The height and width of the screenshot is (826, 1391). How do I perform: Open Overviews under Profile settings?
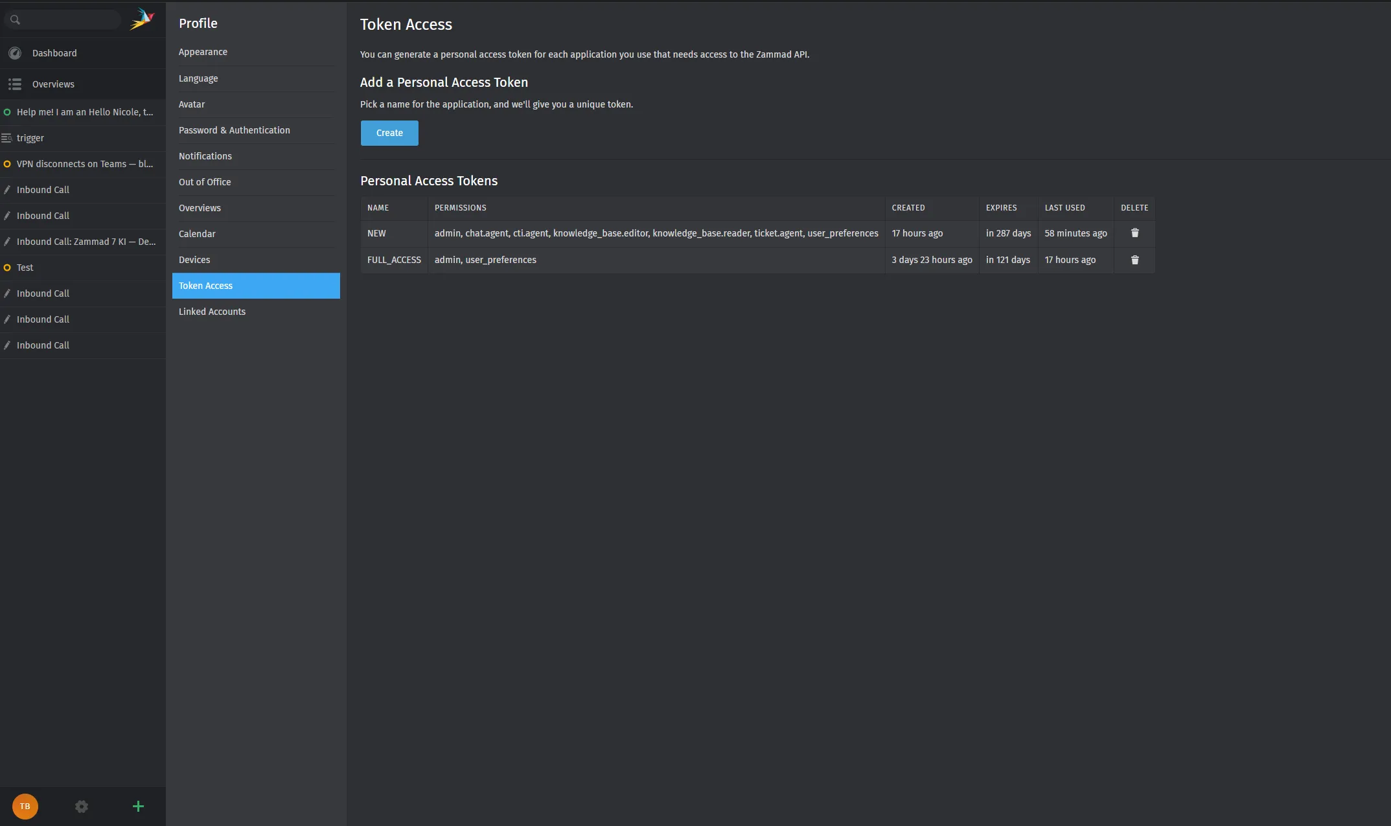tap(256, 208)
